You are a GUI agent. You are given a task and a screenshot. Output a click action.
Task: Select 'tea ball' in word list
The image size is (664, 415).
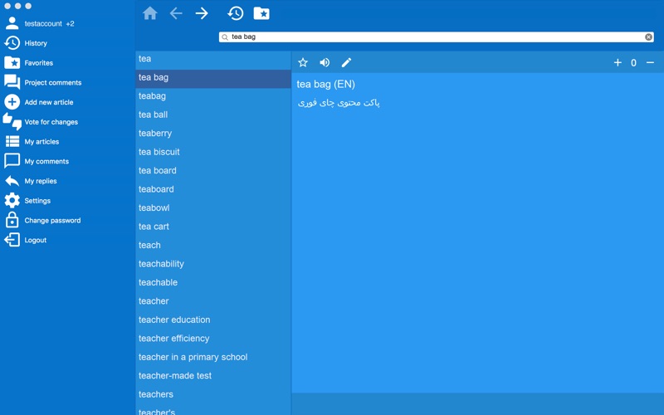pos(213,115)
